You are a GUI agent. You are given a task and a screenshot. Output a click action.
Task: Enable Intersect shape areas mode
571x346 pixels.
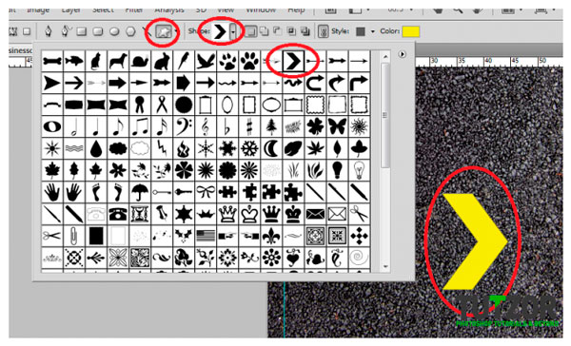click(x=291, y=31)
